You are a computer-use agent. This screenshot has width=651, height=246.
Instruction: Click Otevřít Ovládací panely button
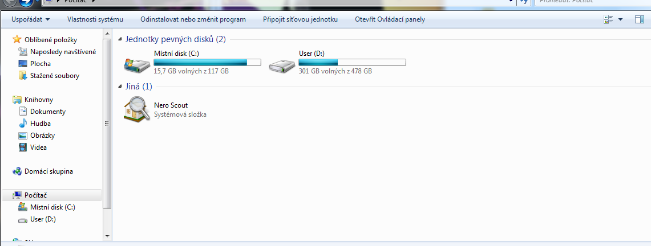[390, 19]
